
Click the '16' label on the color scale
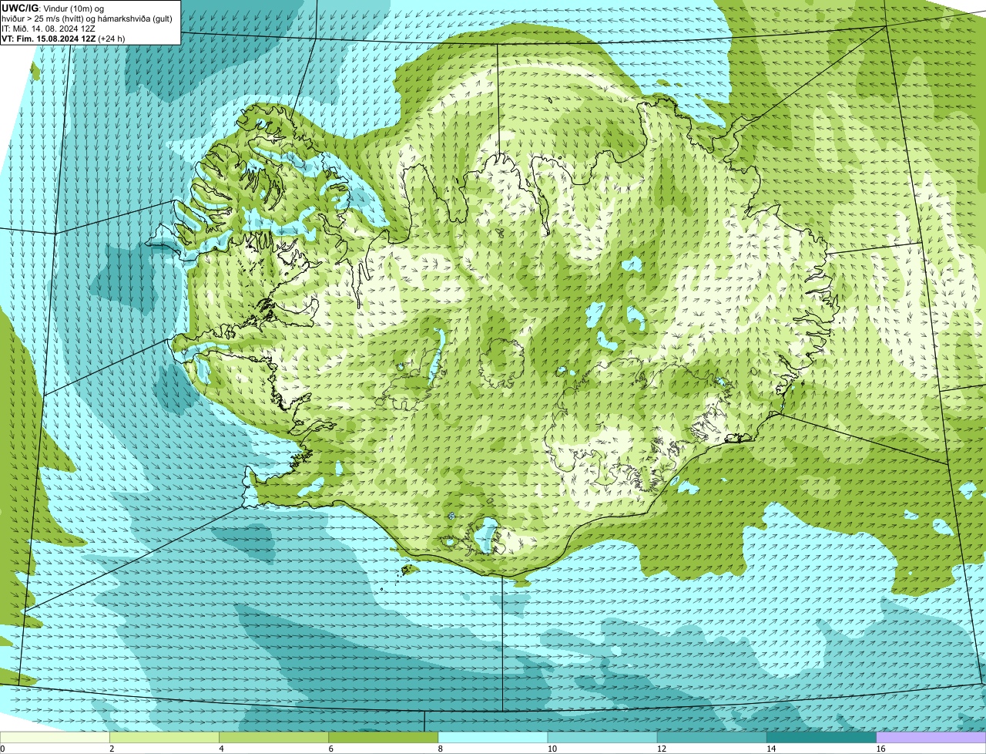[x=880, y=749]
